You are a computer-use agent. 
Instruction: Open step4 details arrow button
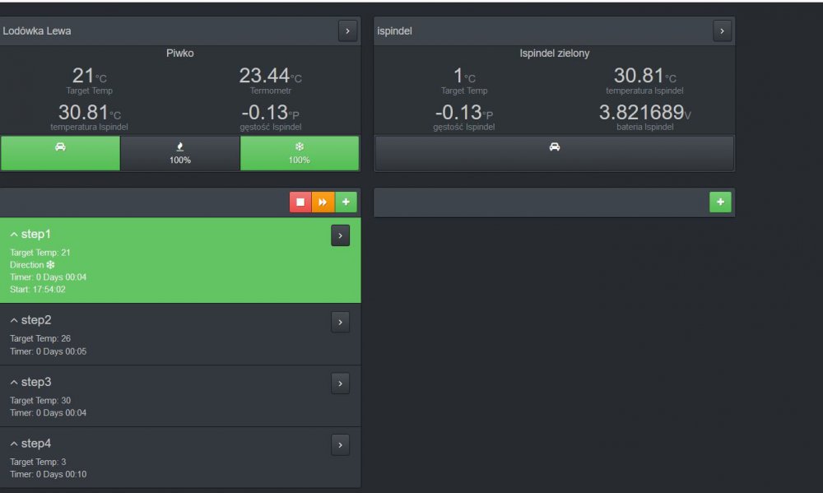tap(340, 445)
